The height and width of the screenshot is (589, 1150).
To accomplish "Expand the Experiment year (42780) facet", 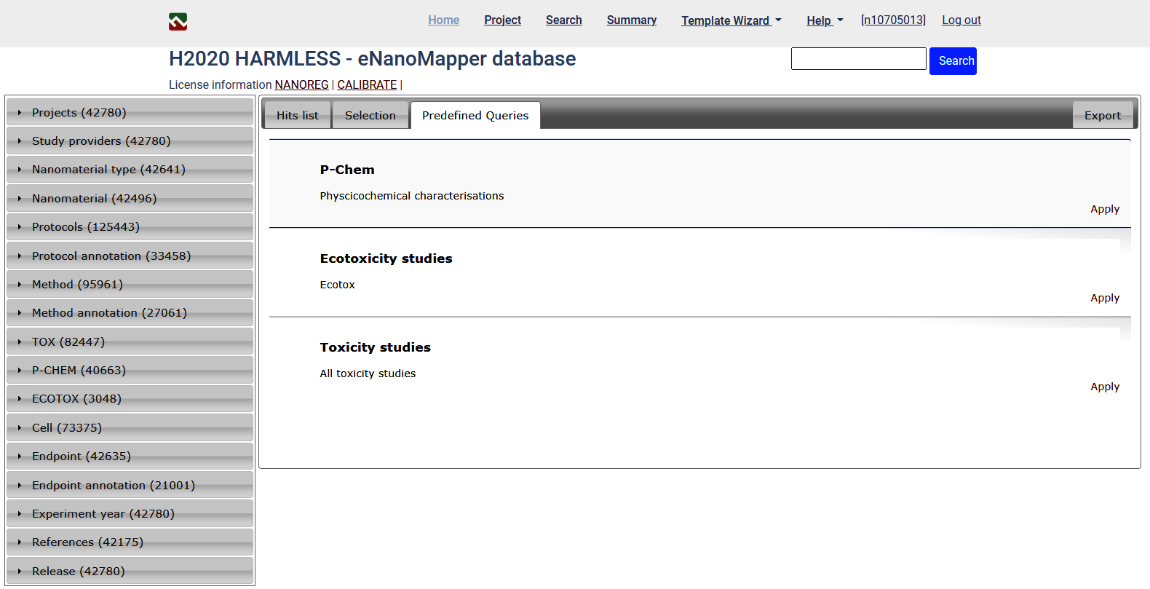I will coord(130,514).
